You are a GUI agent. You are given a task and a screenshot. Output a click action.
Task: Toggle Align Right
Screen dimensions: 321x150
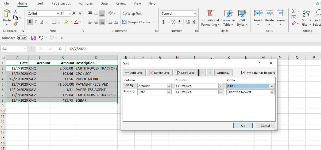pos(102,22)
